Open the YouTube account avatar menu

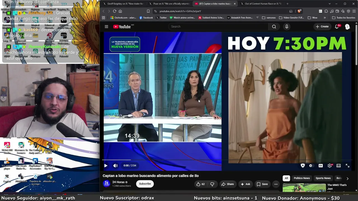[x=347, y=27]
